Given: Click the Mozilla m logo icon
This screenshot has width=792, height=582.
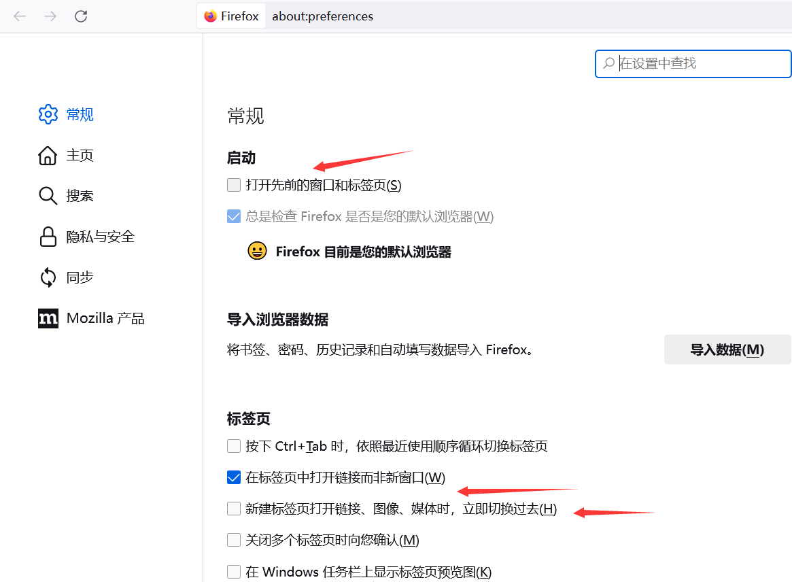Looking at the screenshot, I should [x=48, y=318].
